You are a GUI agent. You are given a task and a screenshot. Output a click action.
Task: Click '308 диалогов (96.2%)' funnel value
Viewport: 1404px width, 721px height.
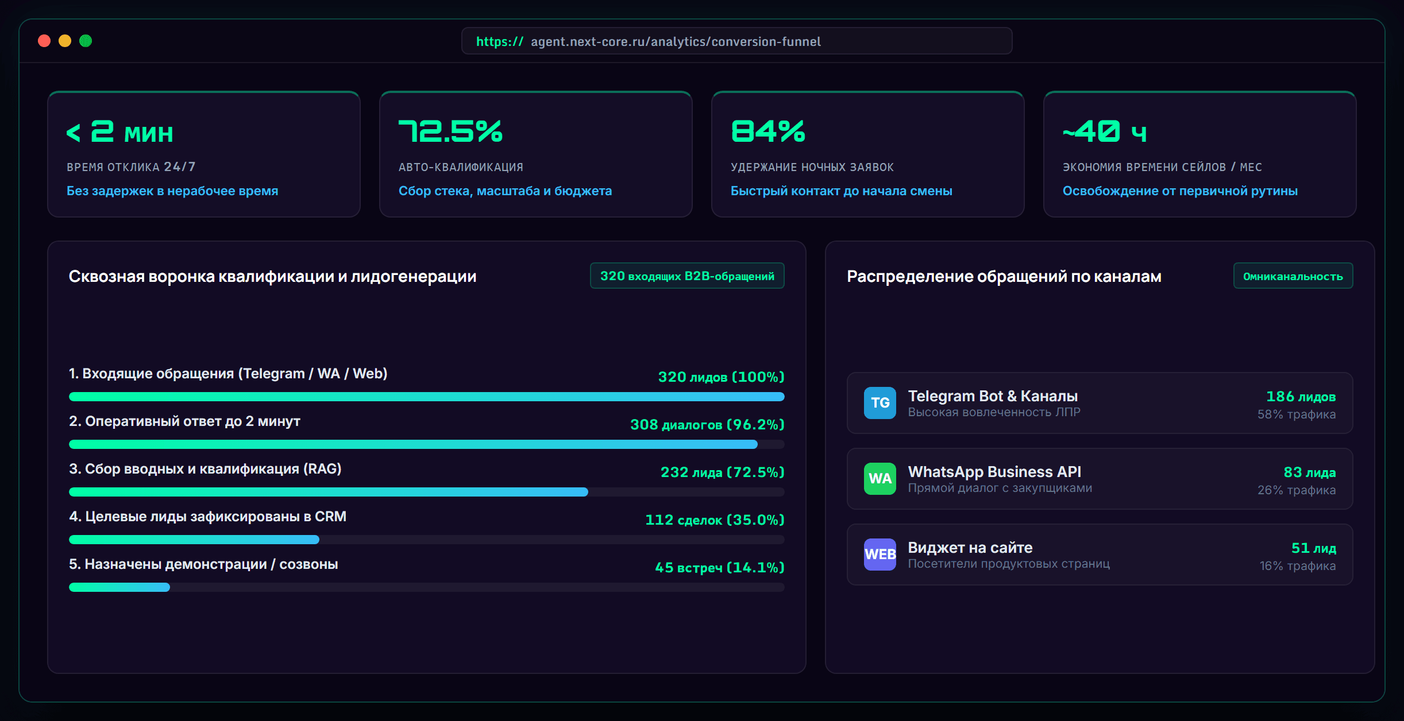click(707, 425)
